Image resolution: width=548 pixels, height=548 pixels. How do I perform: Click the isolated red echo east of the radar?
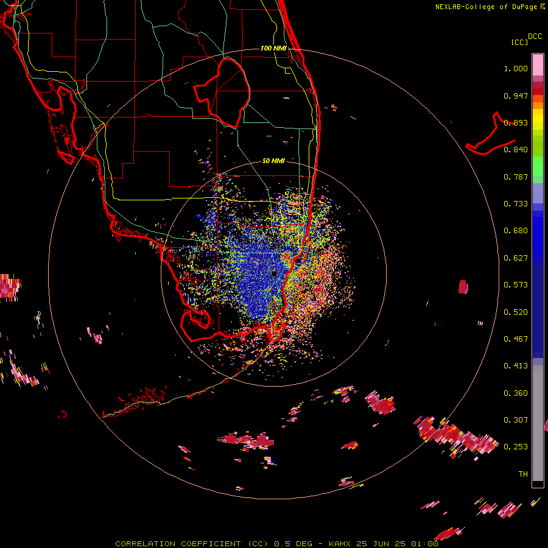click(x=463, y=287)
